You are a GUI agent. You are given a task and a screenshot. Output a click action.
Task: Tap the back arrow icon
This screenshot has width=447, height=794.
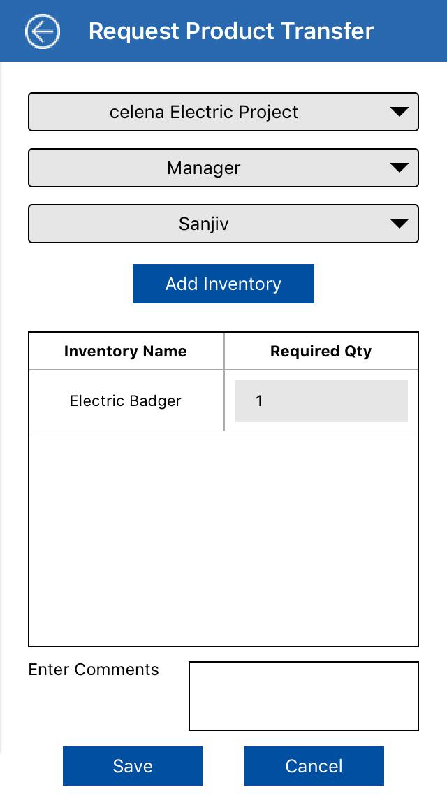43,31
